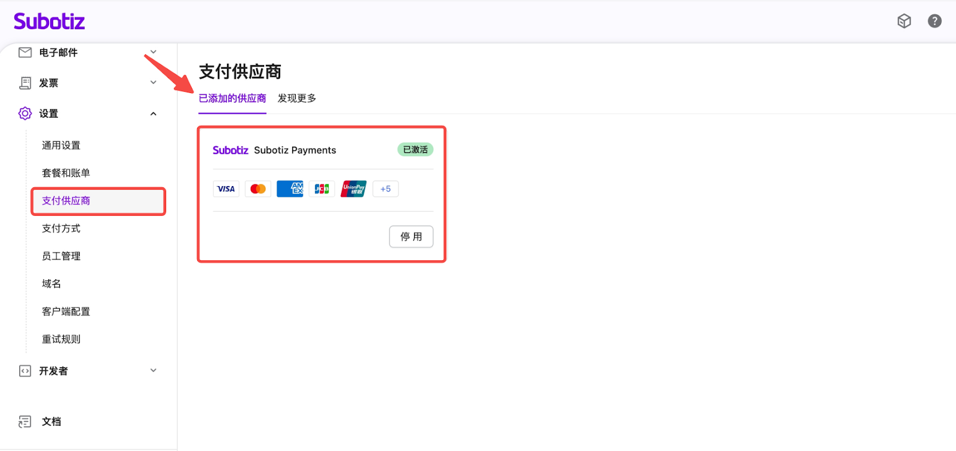Go to 支付方式 settings
Screen dimensions: 956x451
click(x=61, y=228)
